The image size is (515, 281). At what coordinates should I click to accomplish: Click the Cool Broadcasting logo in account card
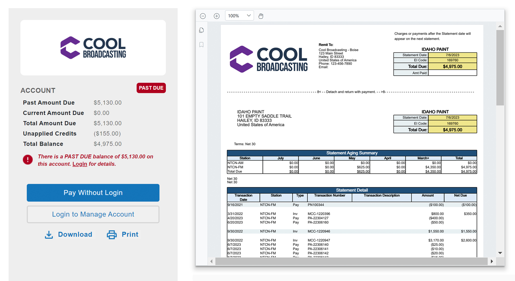(x=93, y=48)
